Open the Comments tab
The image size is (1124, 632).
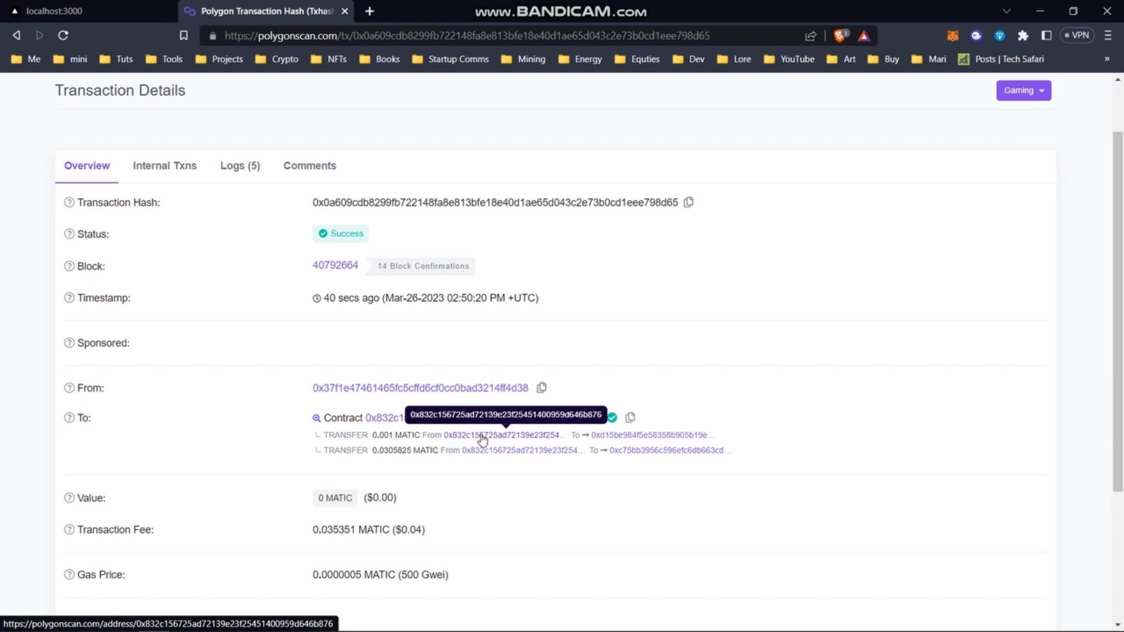pyautogui.click(x=310, y=165)
